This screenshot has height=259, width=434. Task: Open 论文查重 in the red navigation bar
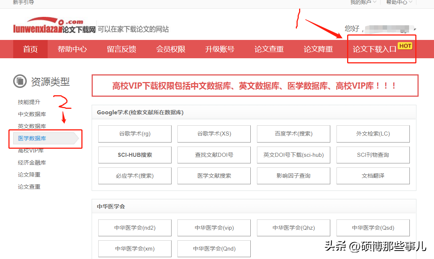(x=269, y=49)
